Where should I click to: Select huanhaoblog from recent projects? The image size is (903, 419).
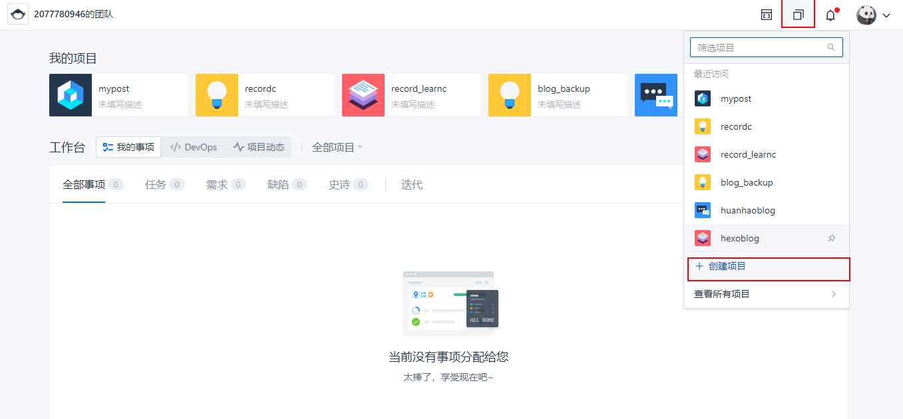click(x=747, y=210)
